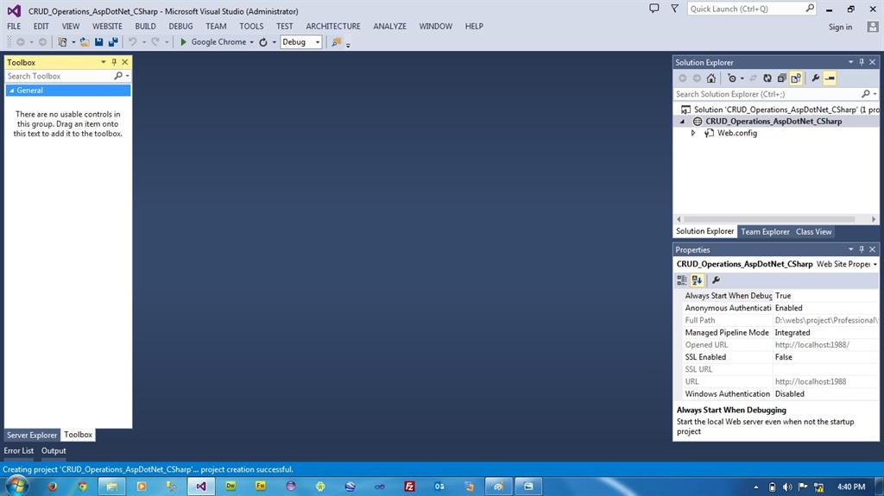Toggle Show All Files in Solution Explorer
Screen dimensions: 884x496
[795, 78]
